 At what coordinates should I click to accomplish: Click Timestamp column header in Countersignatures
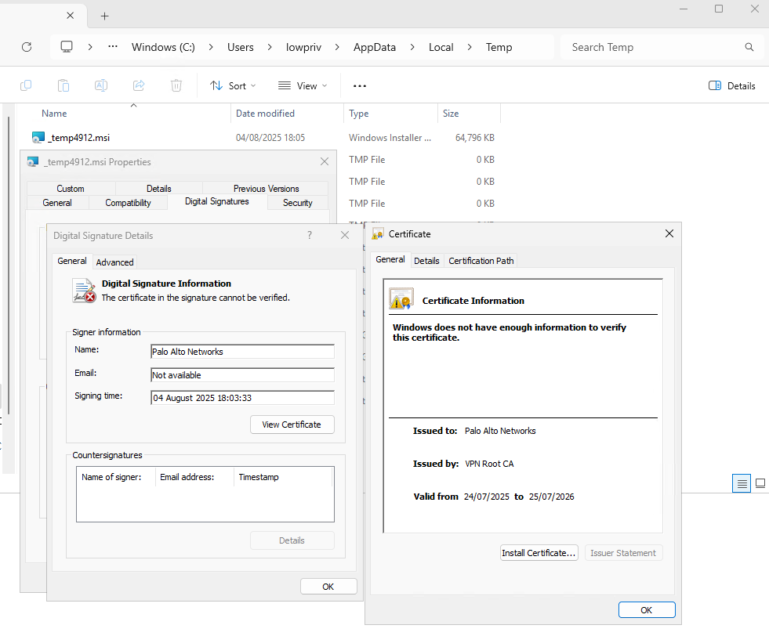tap(284, 477)
